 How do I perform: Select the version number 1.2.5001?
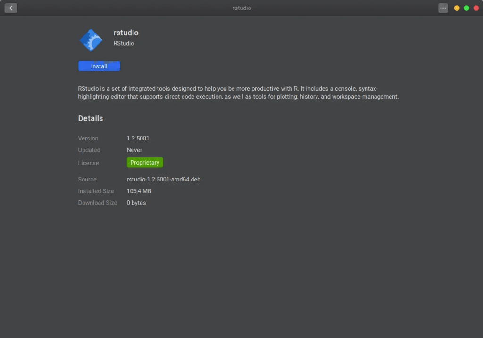(x=138, y=139)
